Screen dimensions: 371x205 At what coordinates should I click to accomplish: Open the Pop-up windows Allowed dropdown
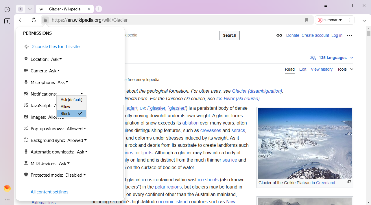[76, 129]
